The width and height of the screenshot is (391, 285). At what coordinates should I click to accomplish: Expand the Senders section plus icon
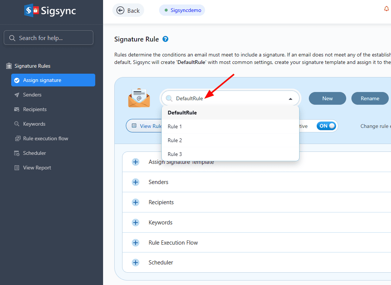136,182
